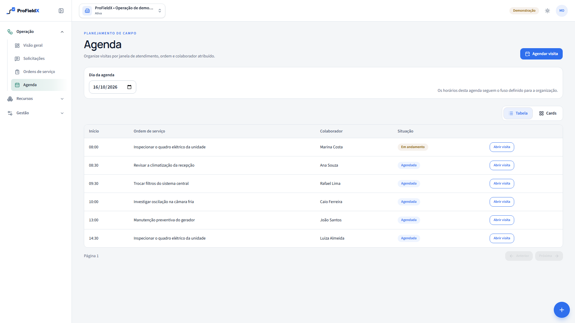Image resolution: width=575 pixels, height=323 pixels.
Task: Open visit for Caio Ferreira row
Action: point(502,202)
